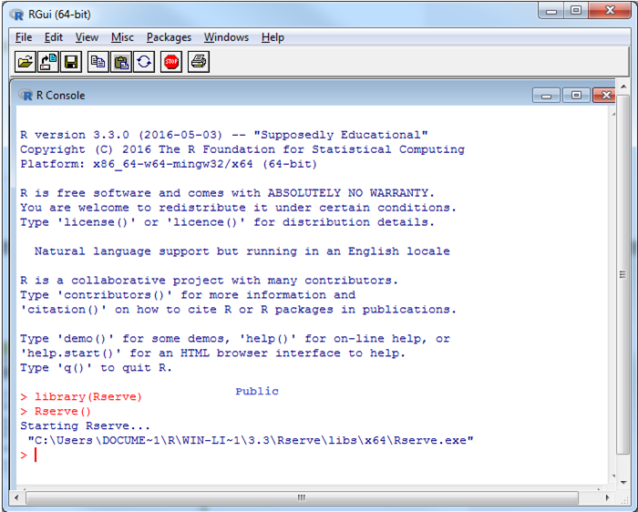Open the View menu

pos(87,37)
